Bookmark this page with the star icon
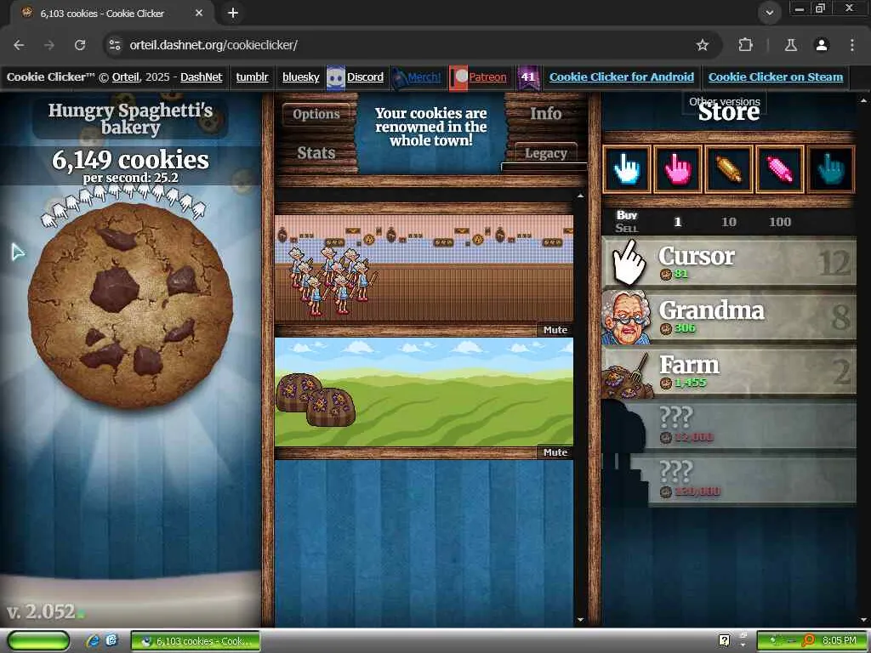 click(703, 45)
